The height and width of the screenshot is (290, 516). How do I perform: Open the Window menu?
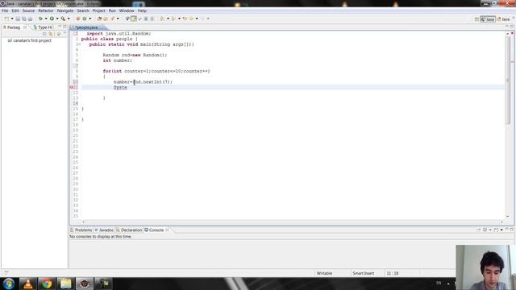click(127, 10)
